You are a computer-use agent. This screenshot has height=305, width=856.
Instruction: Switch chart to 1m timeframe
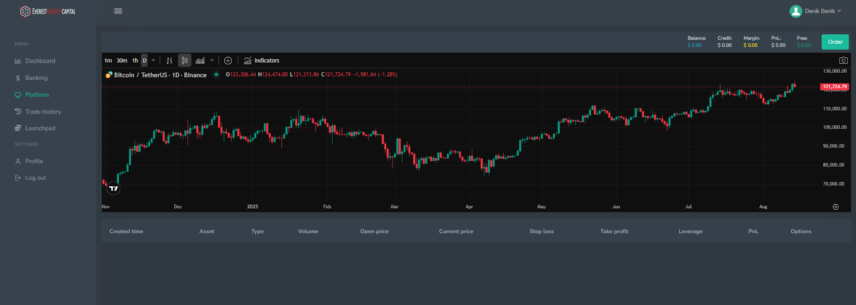[x=108, y=60]
